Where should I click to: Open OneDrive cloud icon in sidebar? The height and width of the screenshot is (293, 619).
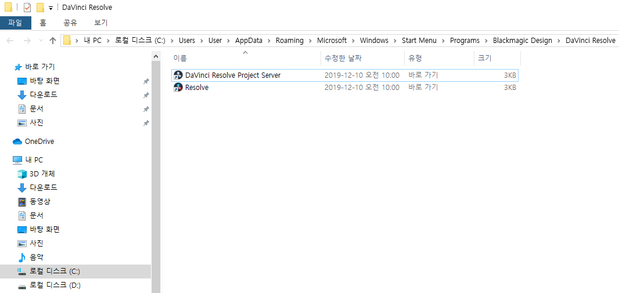pos(17,141)
